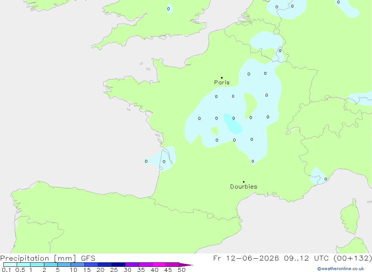Click the zero value marker over southern England
The image size is (372, 272).
point(169,9)
